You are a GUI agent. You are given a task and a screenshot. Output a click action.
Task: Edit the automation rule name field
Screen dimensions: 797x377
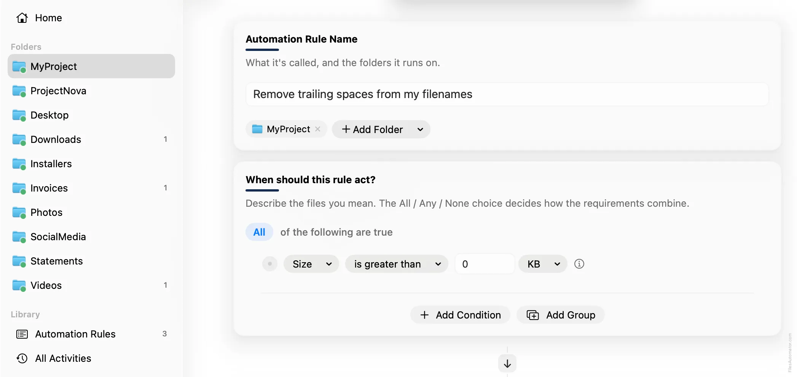tap(507, 94)
